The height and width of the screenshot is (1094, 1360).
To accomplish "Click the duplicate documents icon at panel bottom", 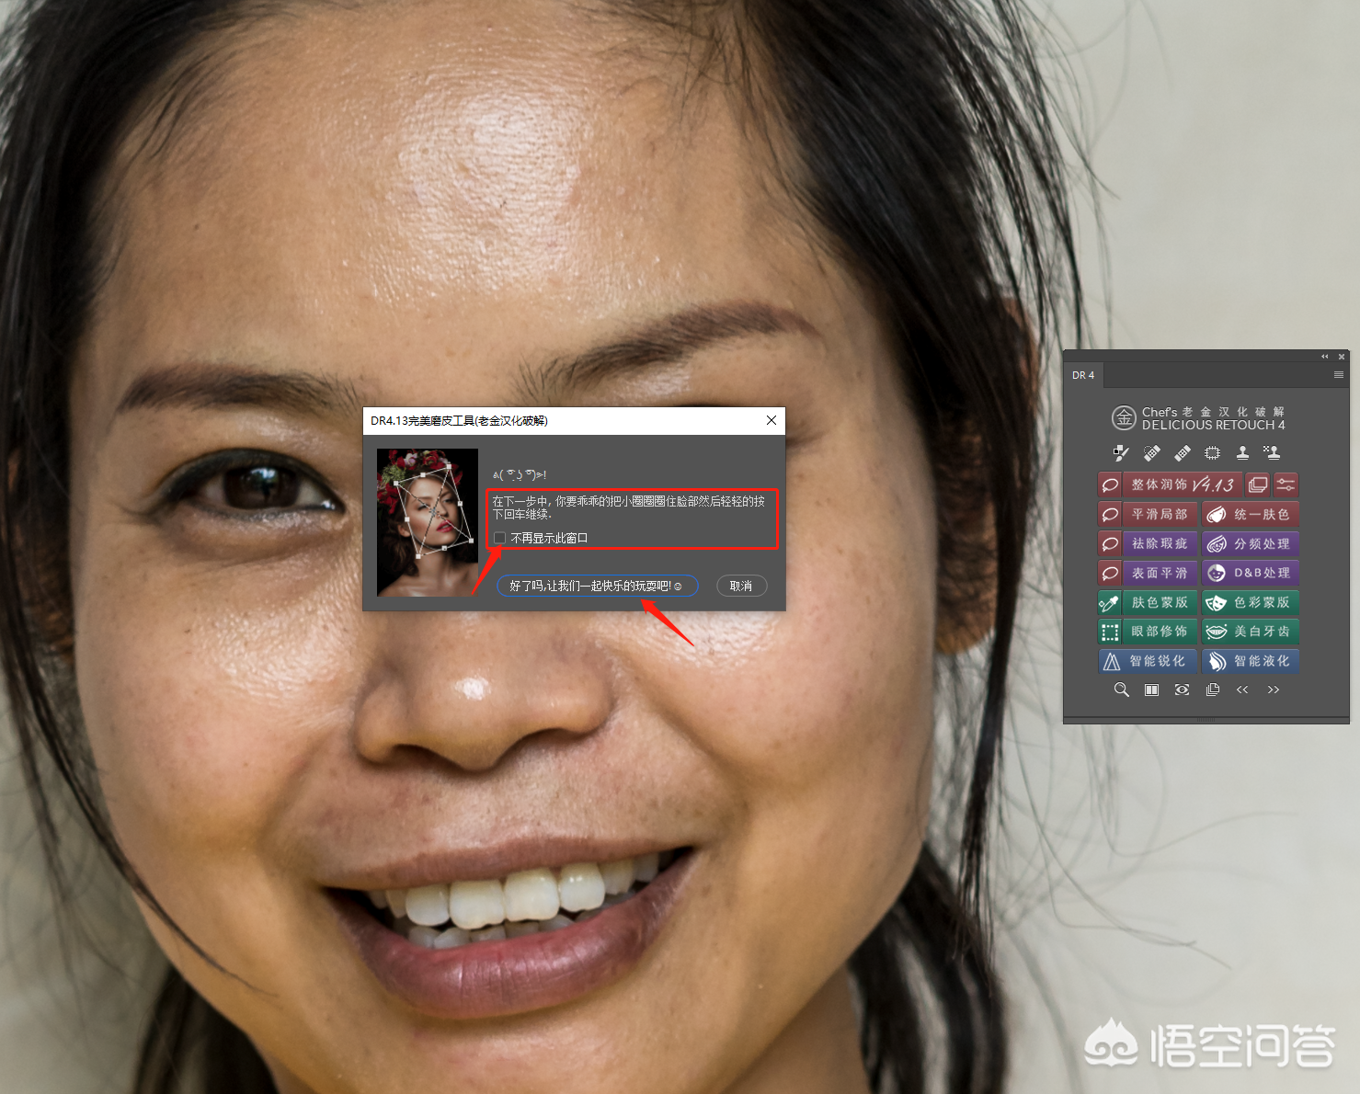I will point(1213,689).
